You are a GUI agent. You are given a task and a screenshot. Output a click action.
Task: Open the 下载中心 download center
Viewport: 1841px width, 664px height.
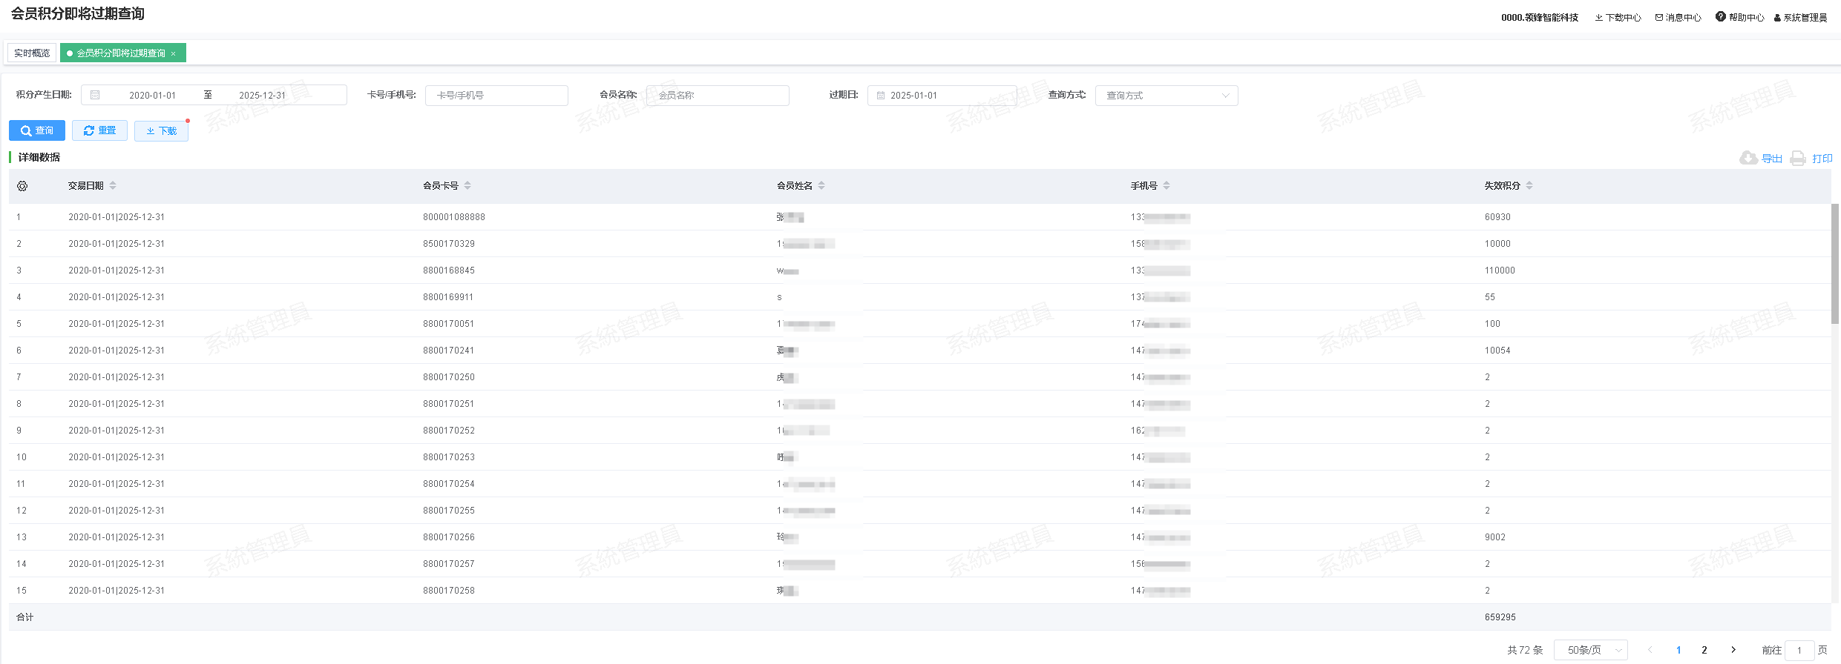1618,17
